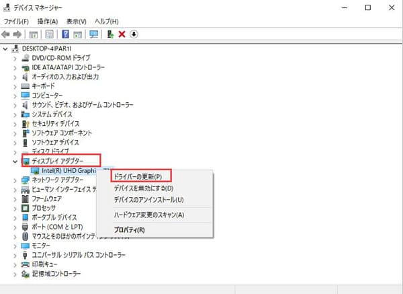Choose ドライバーの更新(P) from context menu
403x294 pixels.
138,177
